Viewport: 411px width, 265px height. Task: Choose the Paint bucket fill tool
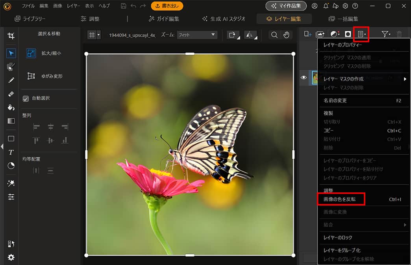coord(11,107)
